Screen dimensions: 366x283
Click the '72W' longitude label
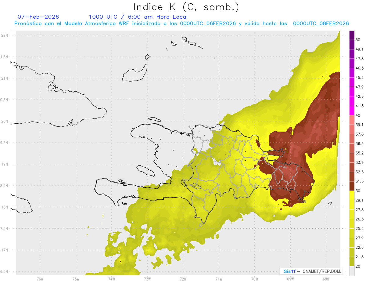pyautogui.click(x=183, y=279)
